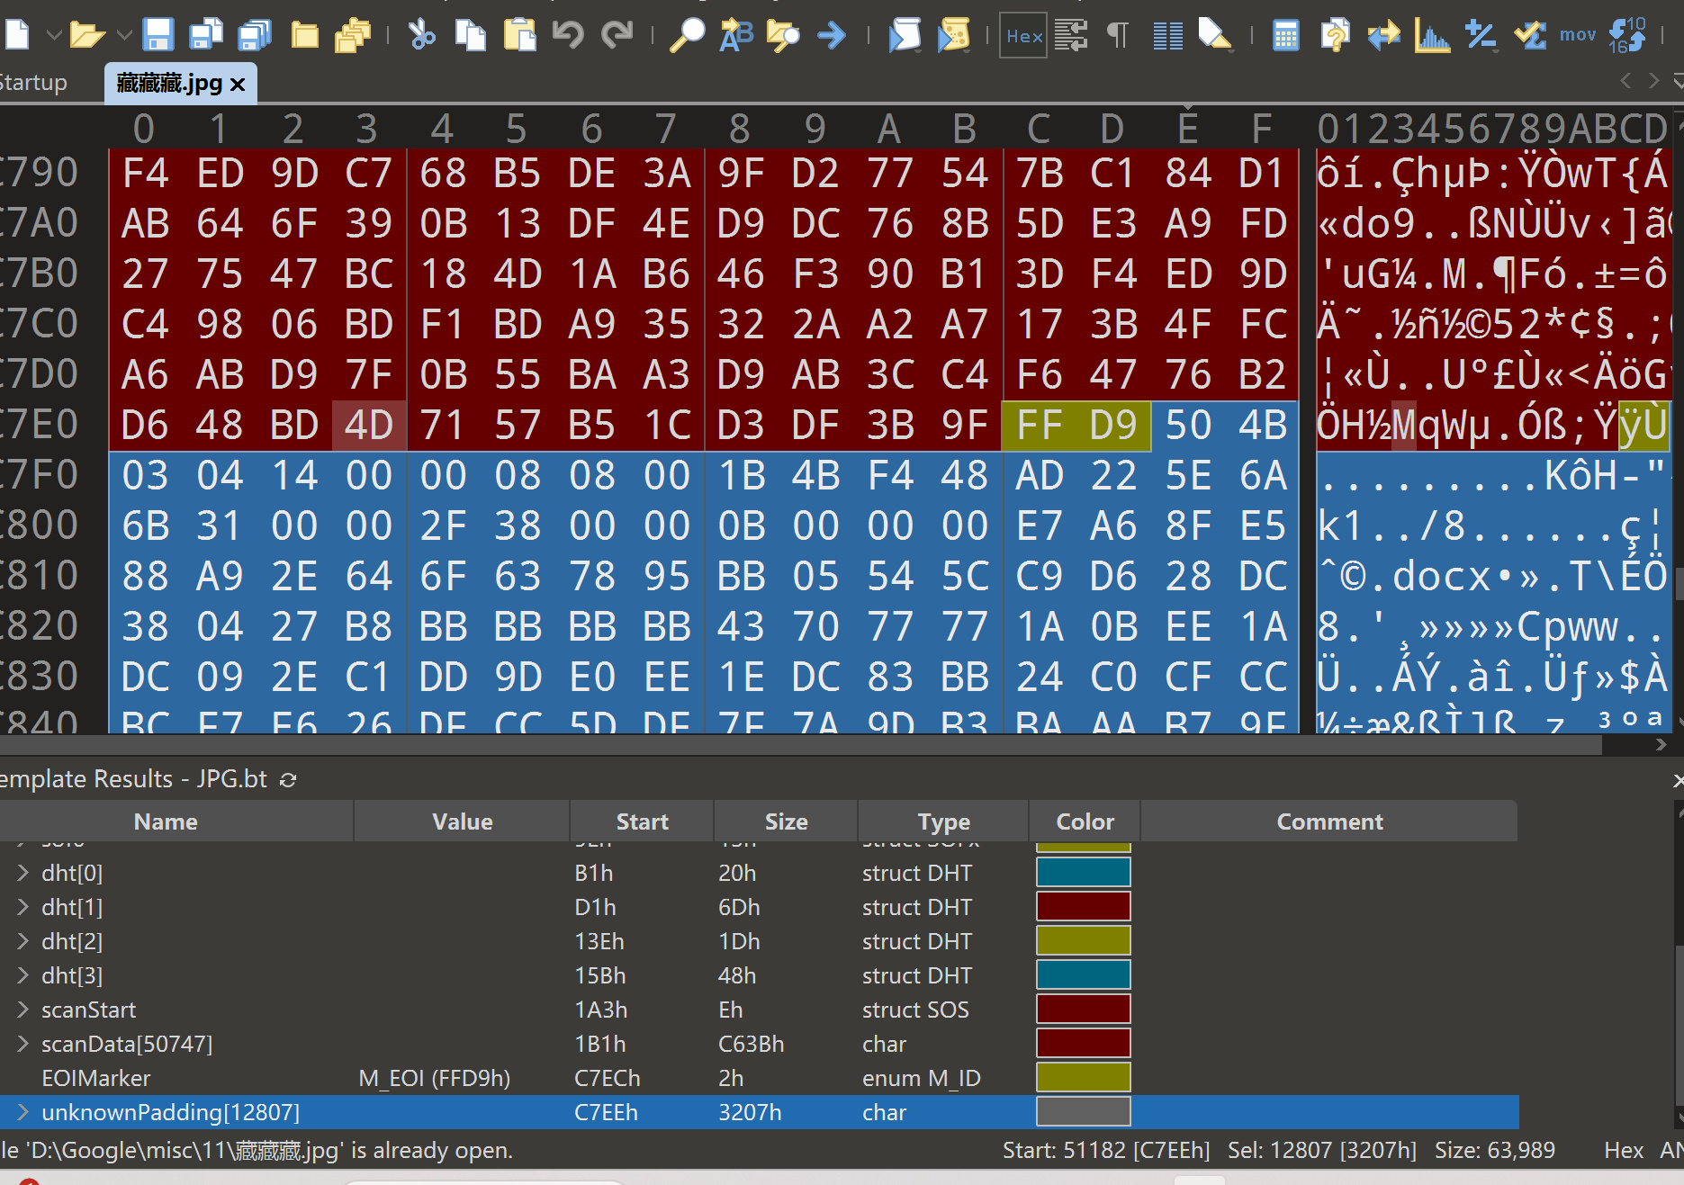Click the hex operations plus-minus icon
Screen dimensions: 1684x1185
point(1481,35)
